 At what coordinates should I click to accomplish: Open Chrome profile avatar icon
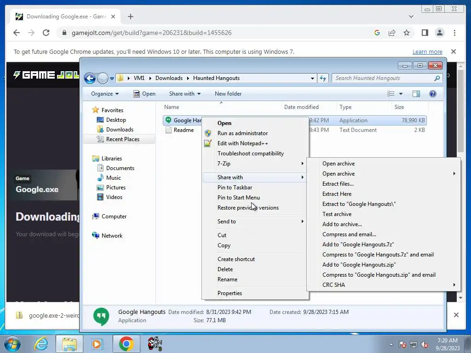[440, 33]
